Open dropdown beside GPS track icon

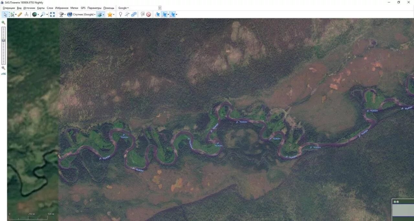(x=168, y=15)
